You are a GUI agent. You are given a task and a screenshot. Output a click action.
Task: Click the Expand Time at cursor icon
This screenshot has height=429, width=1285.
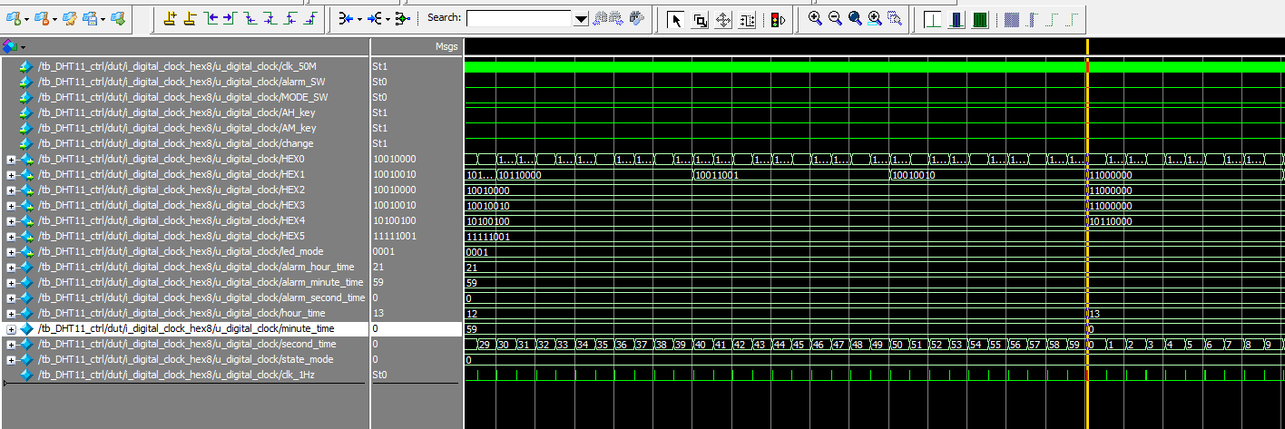point(346,18)
